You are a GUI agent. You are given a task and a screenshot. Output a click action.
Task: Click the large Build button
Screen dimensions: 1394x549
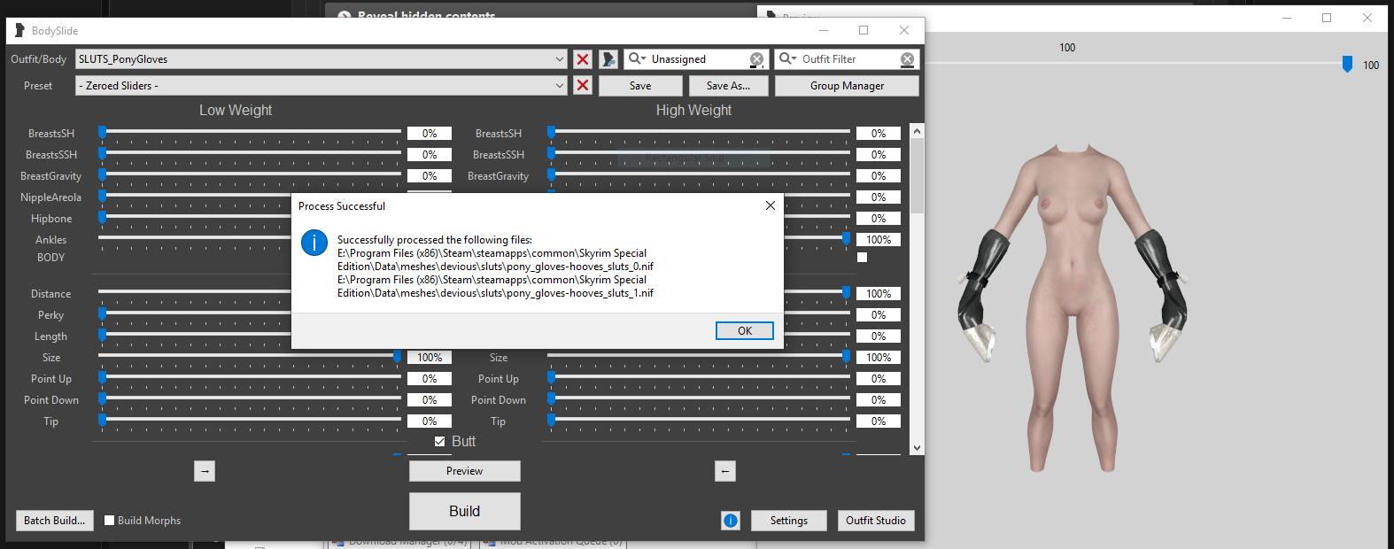(x=465, y=511)
